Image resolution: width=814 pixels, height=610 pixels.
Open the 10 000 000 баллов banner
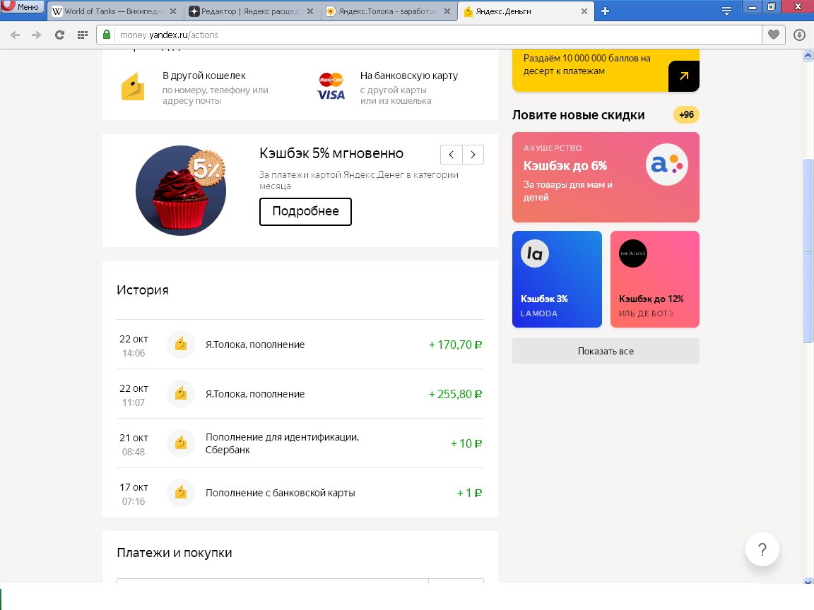pyautogui.click(x=606, y=71)
